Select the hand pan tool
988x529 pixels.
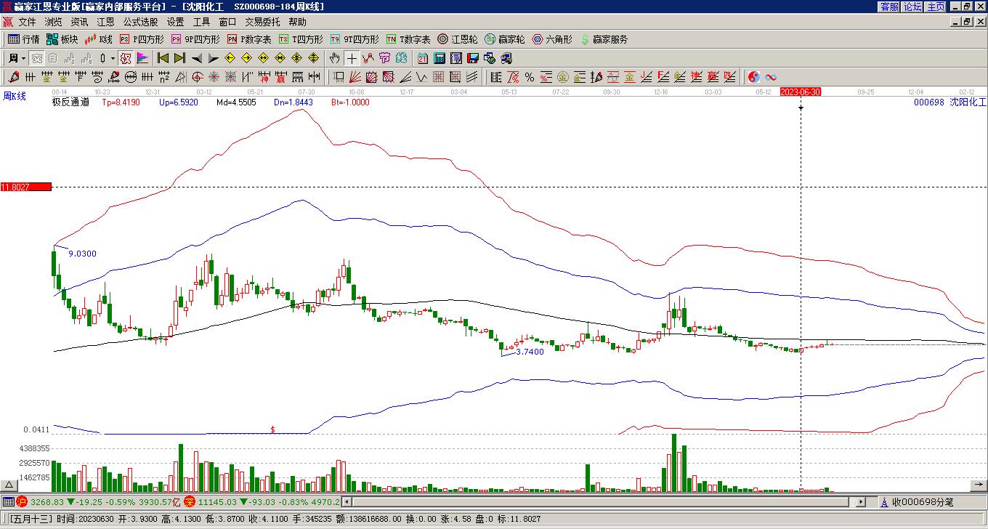click(x=334, y=58)
